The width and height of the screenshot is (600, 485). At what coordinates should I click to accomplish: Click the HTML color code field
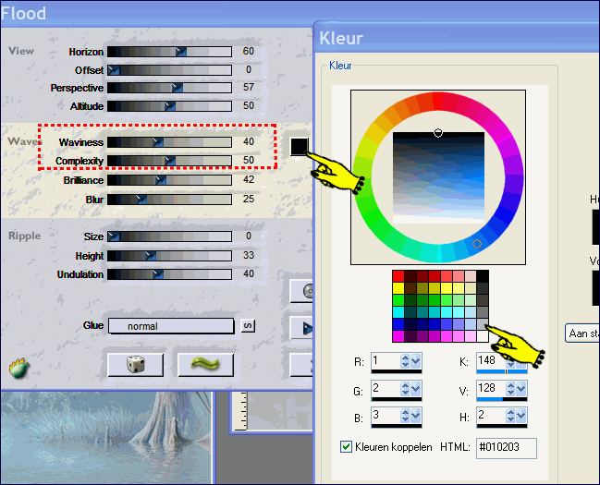[x=507, y=448]
